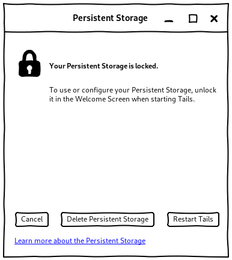The image size is (232, 260).
Task: Minimize the Persistent Storage window
Action: coord(169,21)
